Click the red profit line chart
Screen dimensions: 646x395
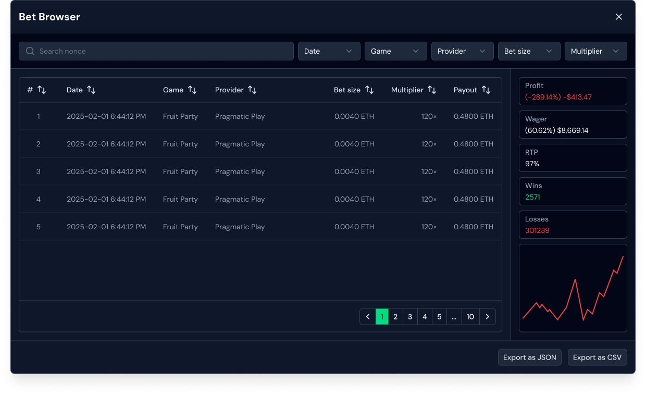[573, 288]
